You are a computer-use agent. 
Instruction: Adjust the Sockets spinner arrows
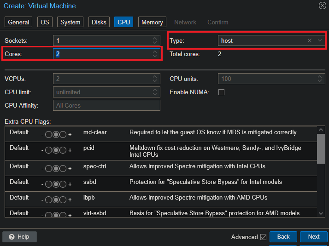(x=155, y=40)
